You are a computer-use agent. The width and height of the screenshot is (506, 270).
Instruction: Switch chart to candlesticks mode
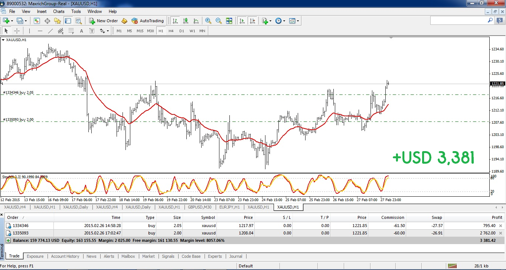coord(186,21)
